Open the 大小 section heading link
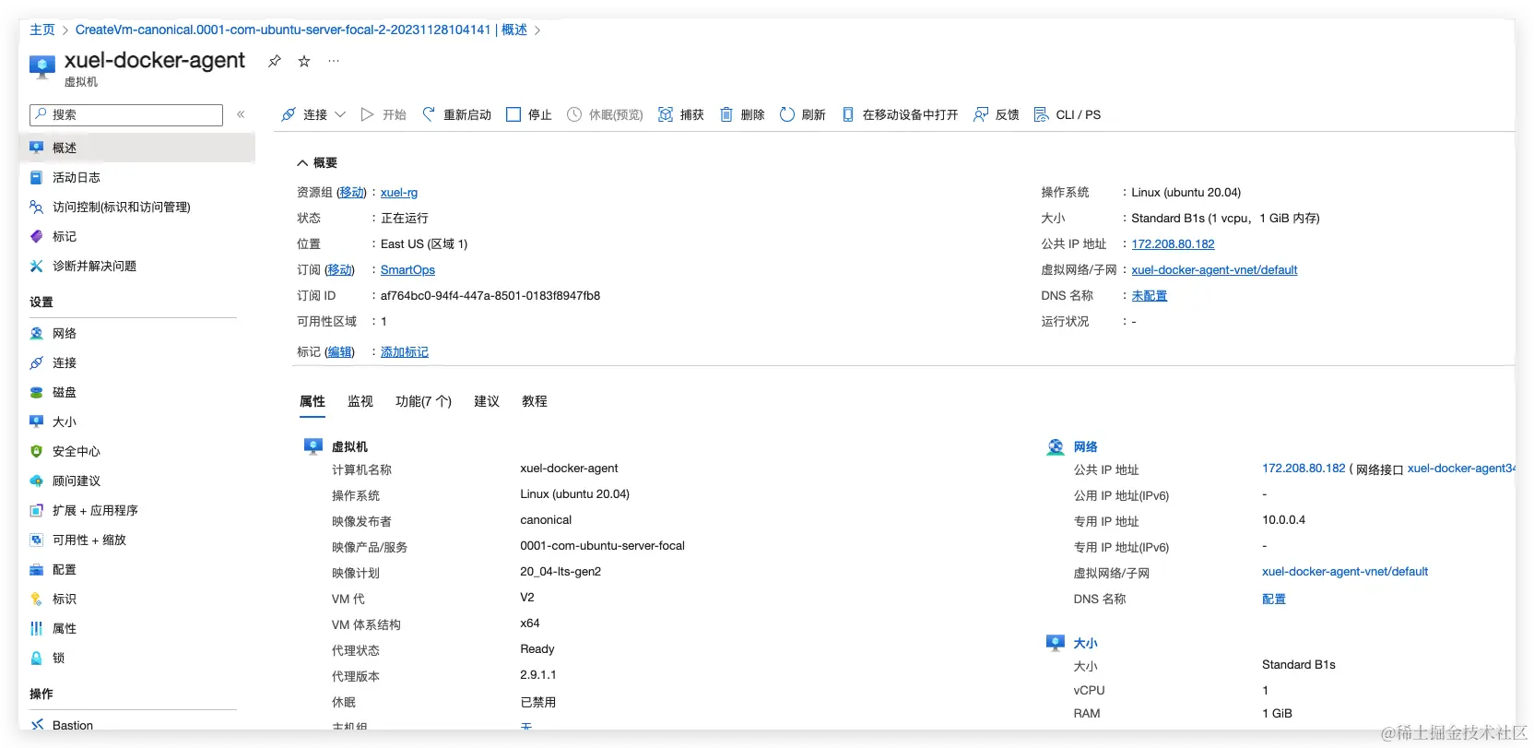 click(x=1085, y=643)
